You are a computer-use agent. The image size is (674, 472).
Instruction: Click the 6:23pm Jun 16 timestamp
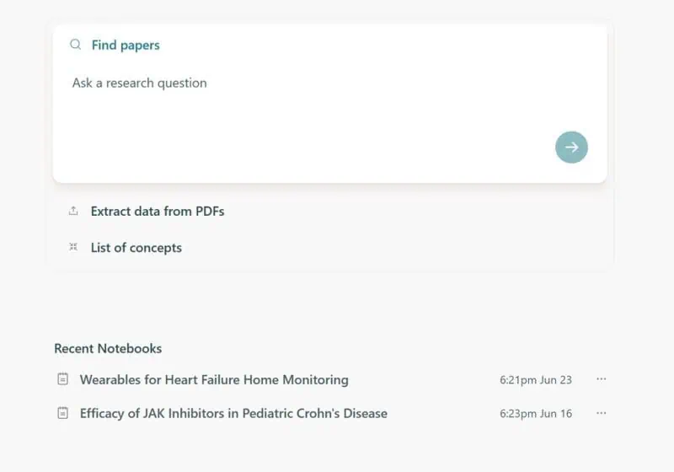[536, 414]
